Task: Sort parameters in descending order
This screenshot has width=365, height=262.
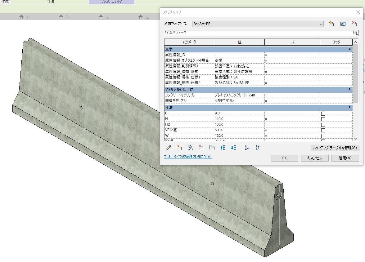Action: coord(257,148)
